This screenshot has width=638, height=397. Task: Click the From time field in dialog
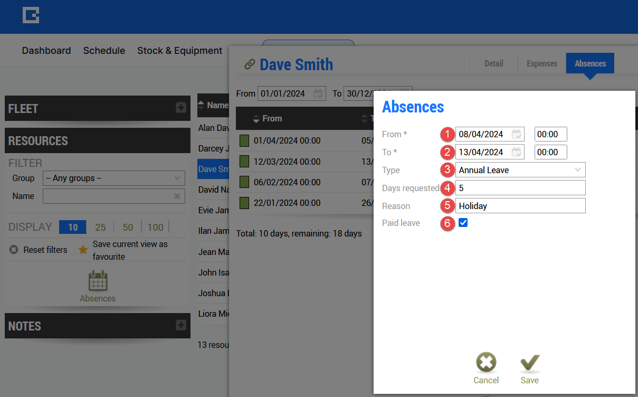coord(550,134)
